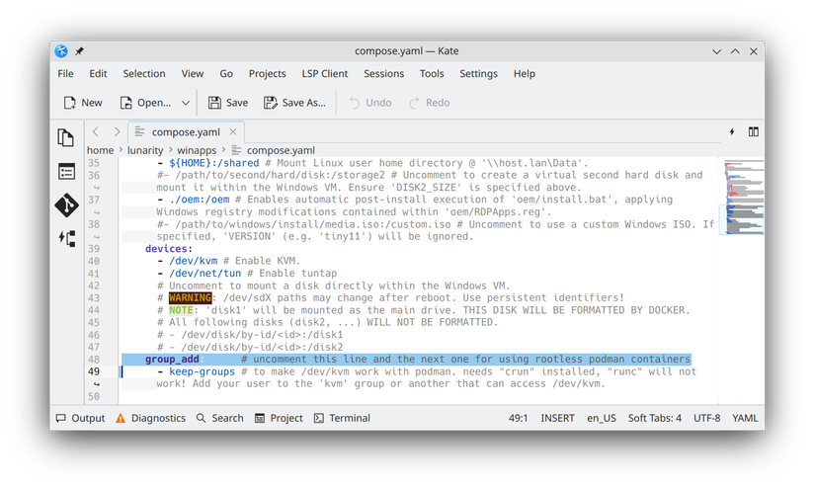
Task: Click the en_US dictionary selector
Action: [602, 418]
